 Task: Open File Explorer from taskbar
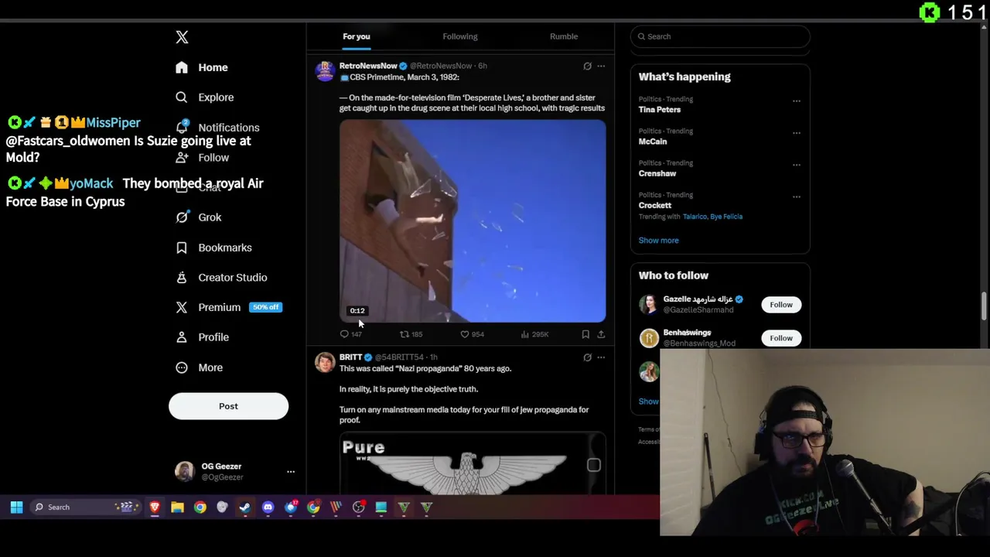point(177,507)
